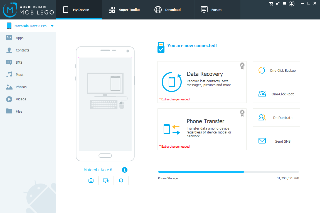Show device details via blue info icon
The image size is (320, 213).
coord(125,170)
